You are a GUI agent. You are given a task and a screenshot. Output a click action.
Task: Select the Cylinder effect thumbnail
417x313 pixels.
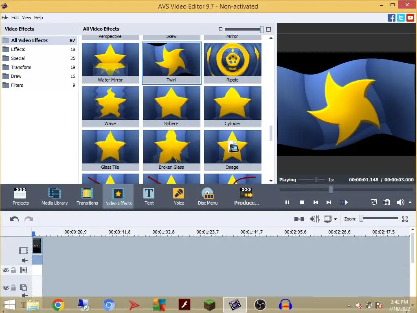(x=233, y=106)
